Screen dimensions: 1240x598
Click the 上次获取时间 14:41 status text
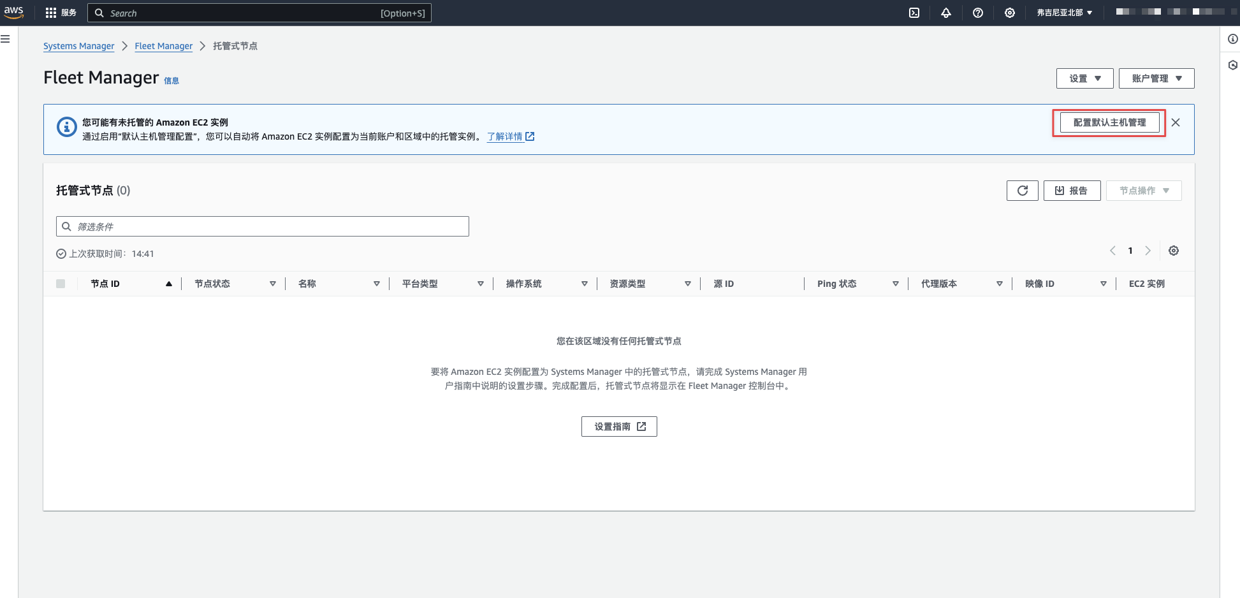(x=105, y=254)
